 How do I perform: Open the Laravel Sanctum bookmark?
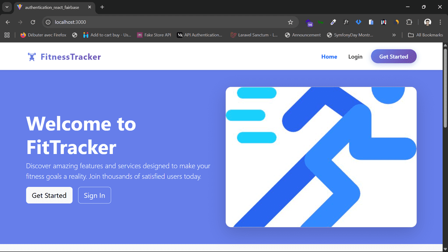tap(254, 35)
